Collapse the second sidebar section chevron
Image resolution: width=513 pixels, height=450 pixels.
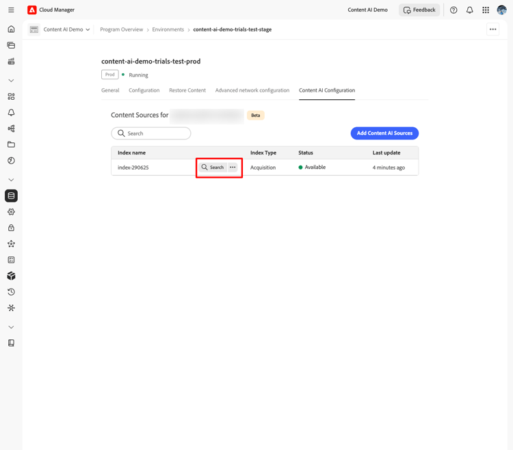pyautogui.click(x=11, y=180)
